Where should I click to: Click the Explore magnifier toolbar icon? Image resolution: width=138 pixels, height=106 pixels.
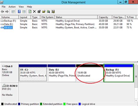click(x=48, y=12)
